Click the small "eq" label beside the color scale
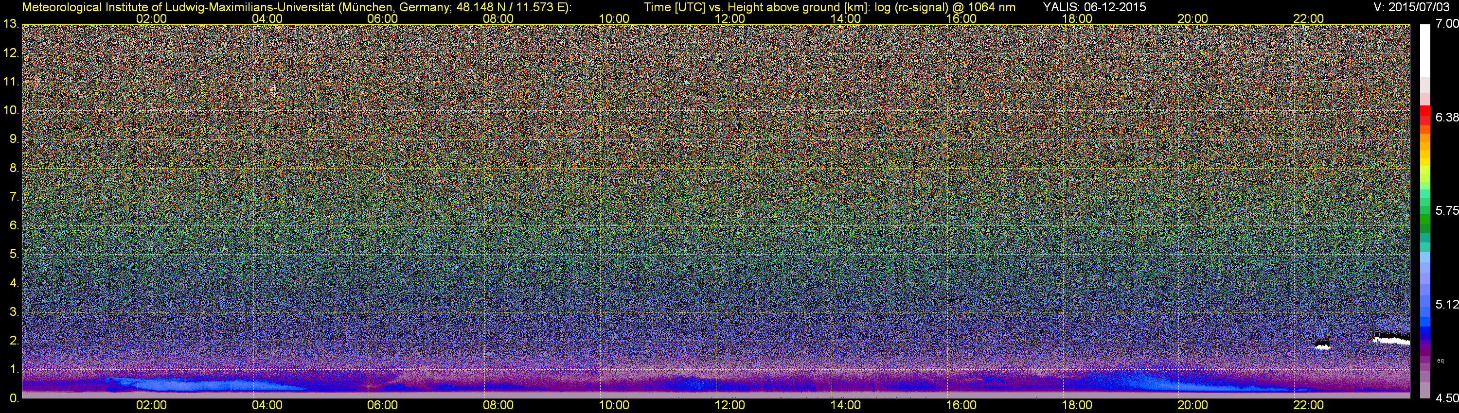Viewport: 1459px width, 413px height. click(x=1441, y=361)
